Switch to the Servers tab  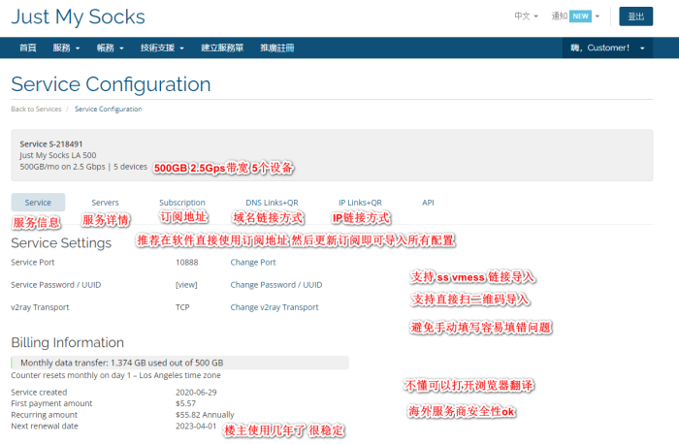click(105, 203)
